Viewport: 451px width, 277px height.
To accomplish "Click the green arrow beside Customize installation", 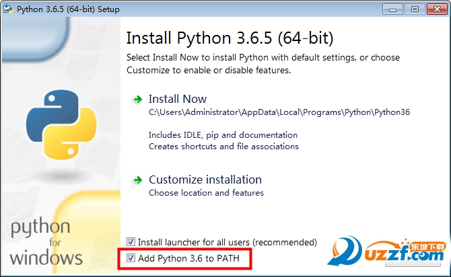I will (x=138, y=180).
